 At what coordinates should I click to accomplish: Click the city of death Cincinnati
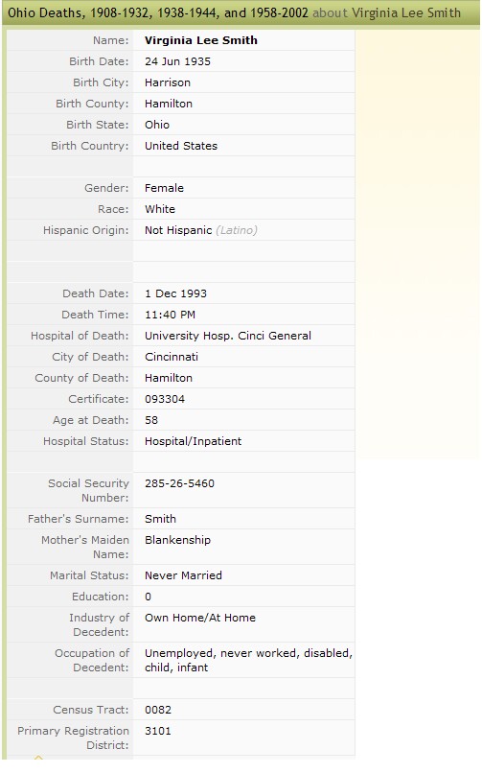[x=172, y=357]
